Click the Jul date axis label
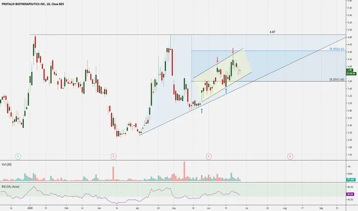 pyautogui.click(x=247, y=208)
